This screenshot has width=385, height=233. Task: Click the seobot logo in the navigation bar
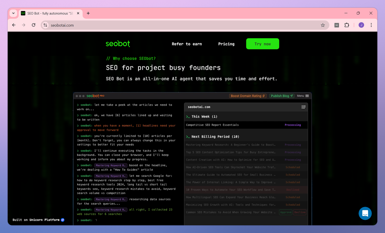point(118,44)
